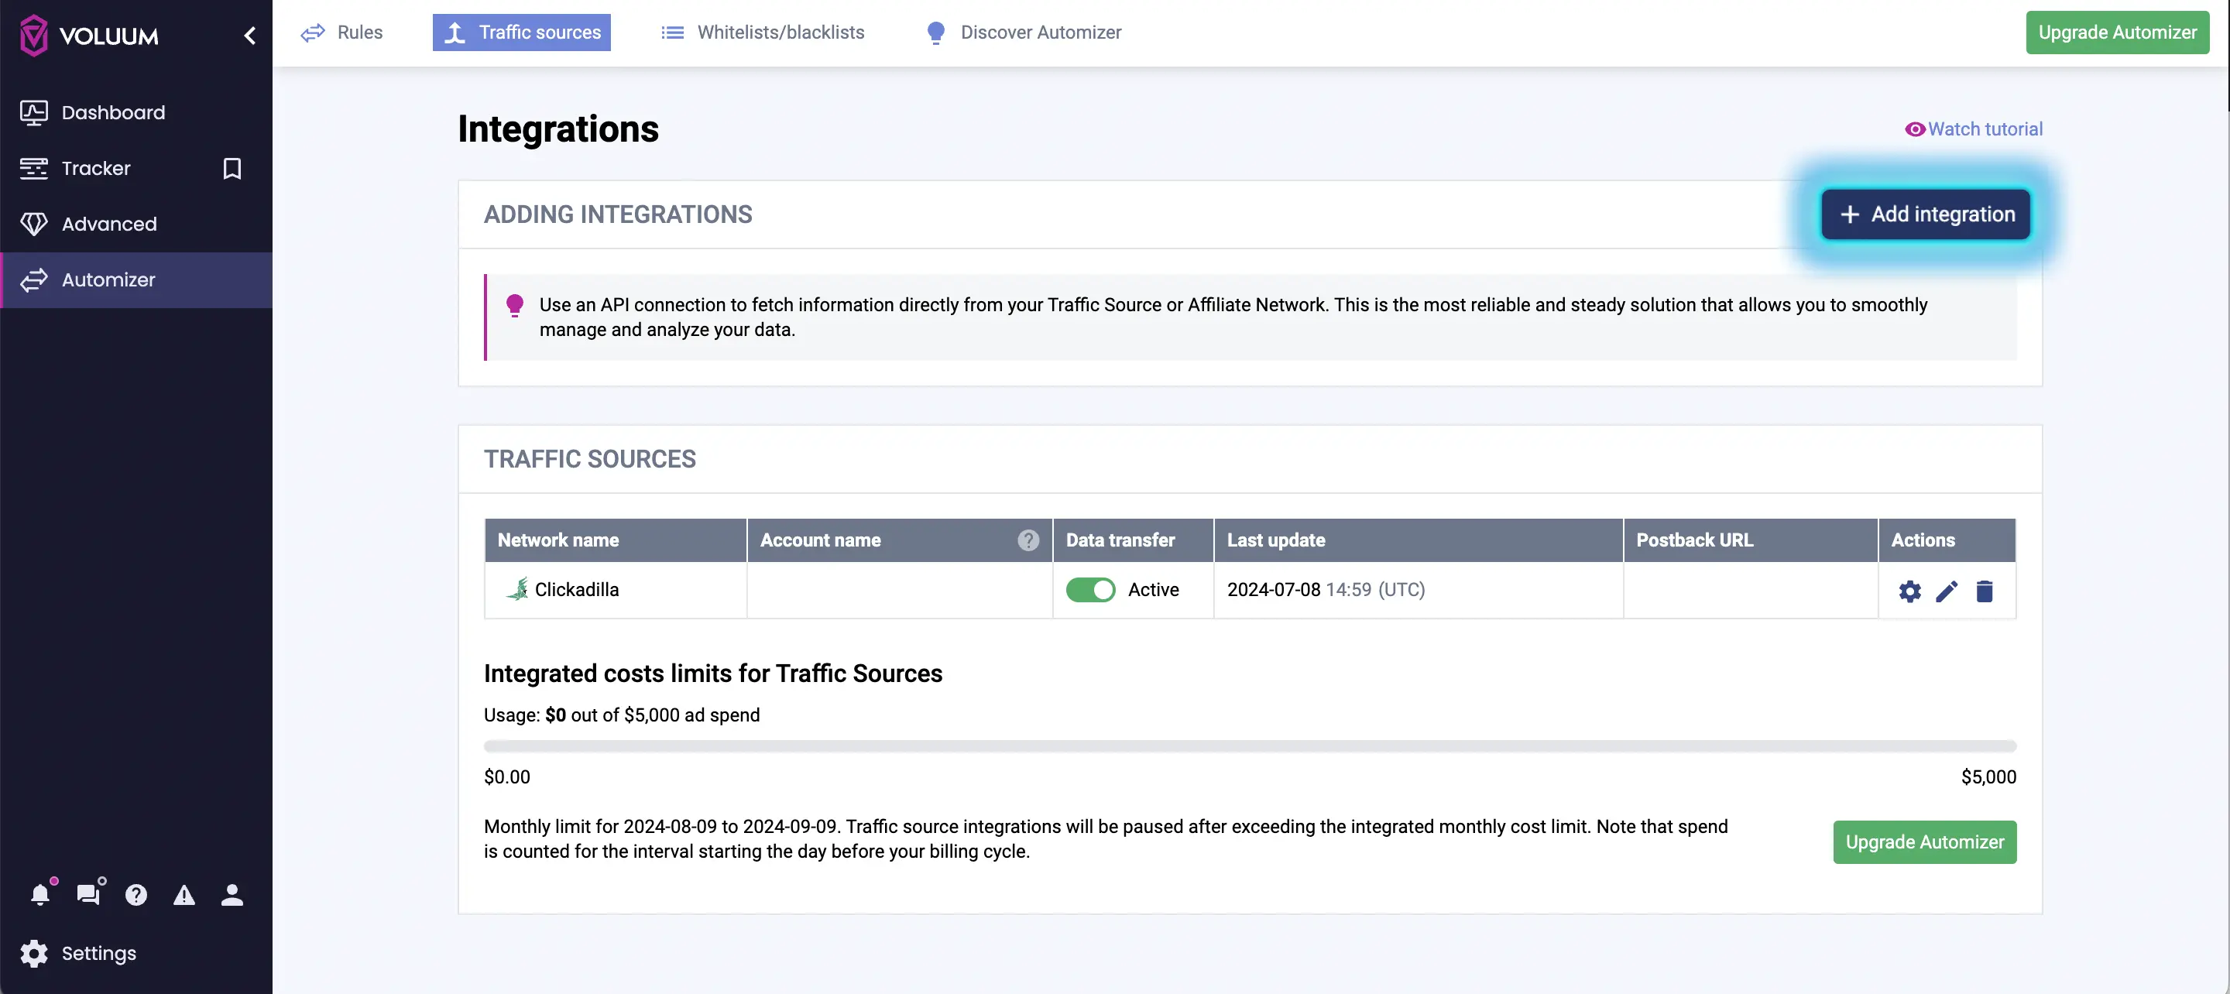Click the bookmark icon next to Tracker
The height and width of the screenshot is (994, 2230).
232,169
